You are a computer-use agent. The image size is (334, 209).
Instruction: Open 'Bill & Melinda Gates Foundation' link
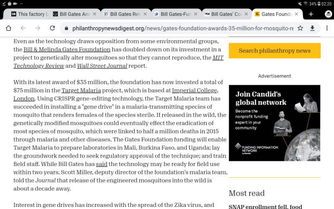67,49
